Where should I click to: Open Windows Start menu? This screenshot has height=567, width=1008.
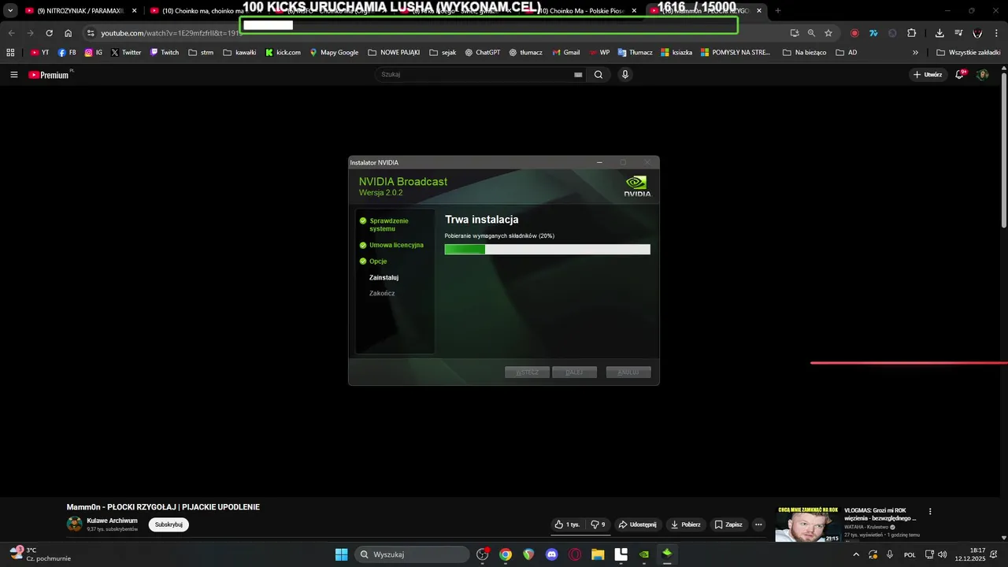tap(341, 554)
